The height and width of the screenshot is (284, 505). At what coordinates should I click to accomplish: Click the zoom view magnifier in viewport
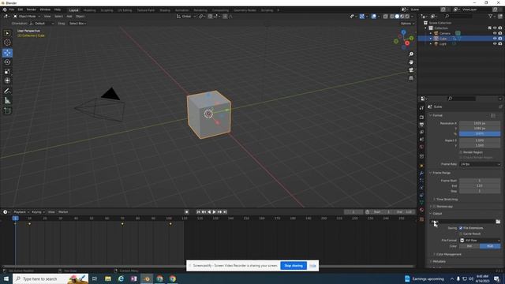[x=411, y=54]
